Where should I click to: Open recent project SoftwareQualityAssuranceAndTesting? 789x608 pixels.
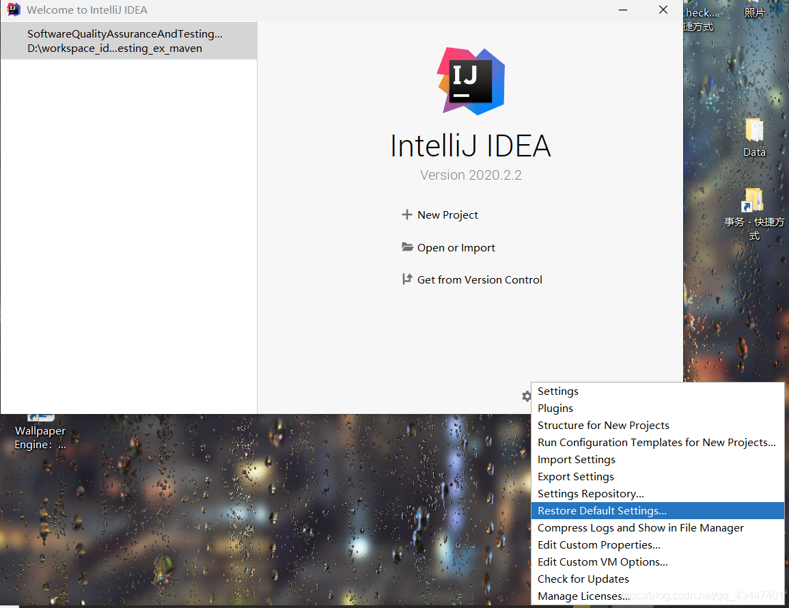click(x=129, y=41)
